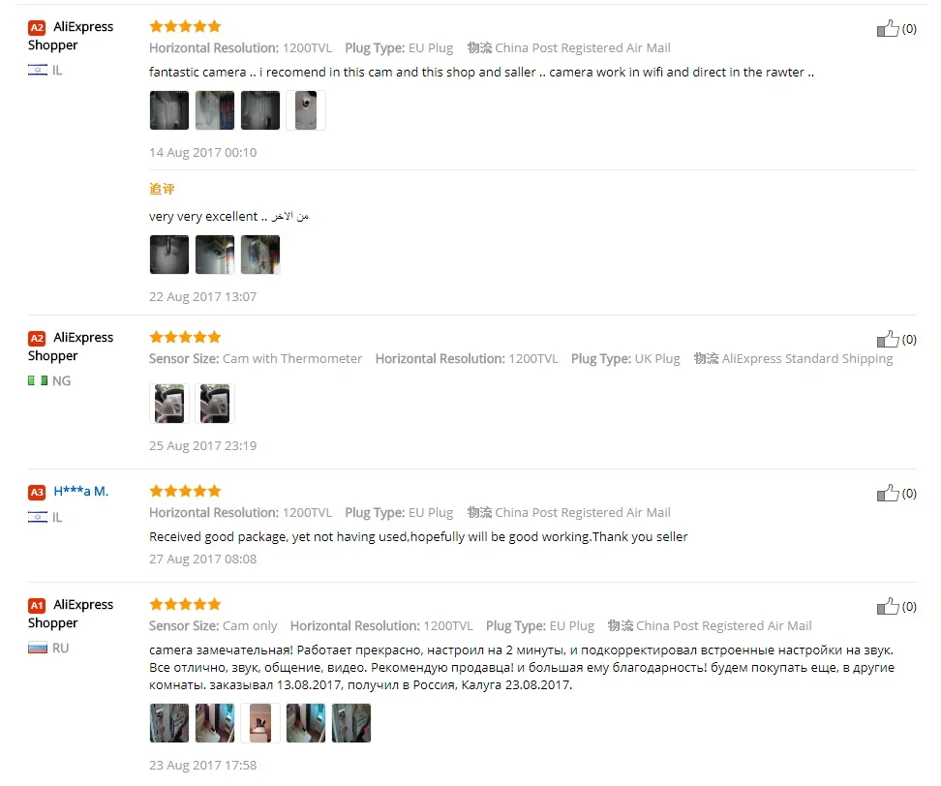Click the Russian flag icon beside RU
Viewport: 941px width, 786px height.
[38, 648]
